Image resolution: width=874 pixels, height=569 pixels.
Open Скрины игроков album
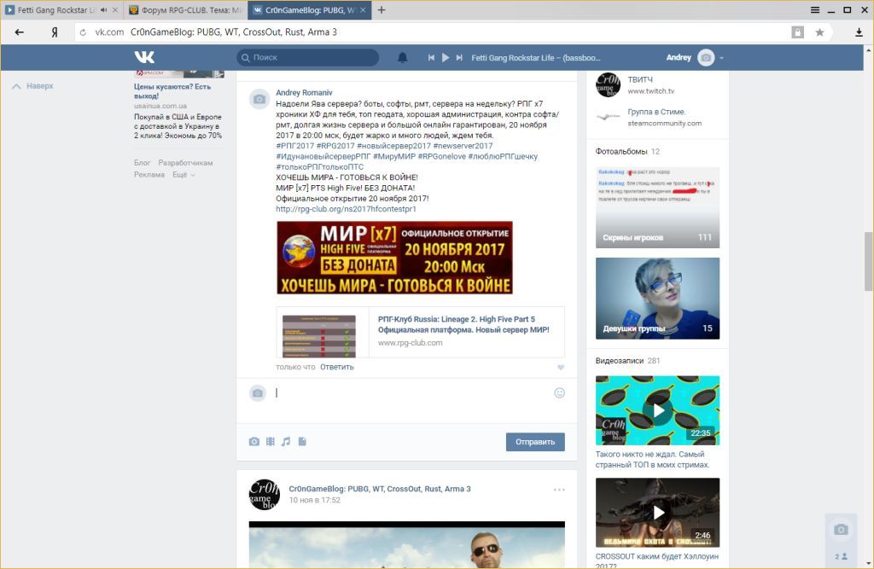click(657, 207)
